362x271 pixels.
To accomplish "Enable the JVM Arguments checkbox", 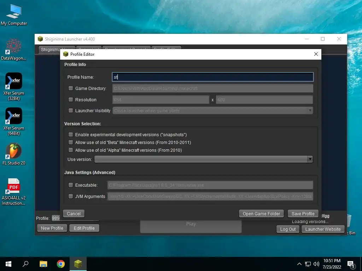I will (71, 196).
